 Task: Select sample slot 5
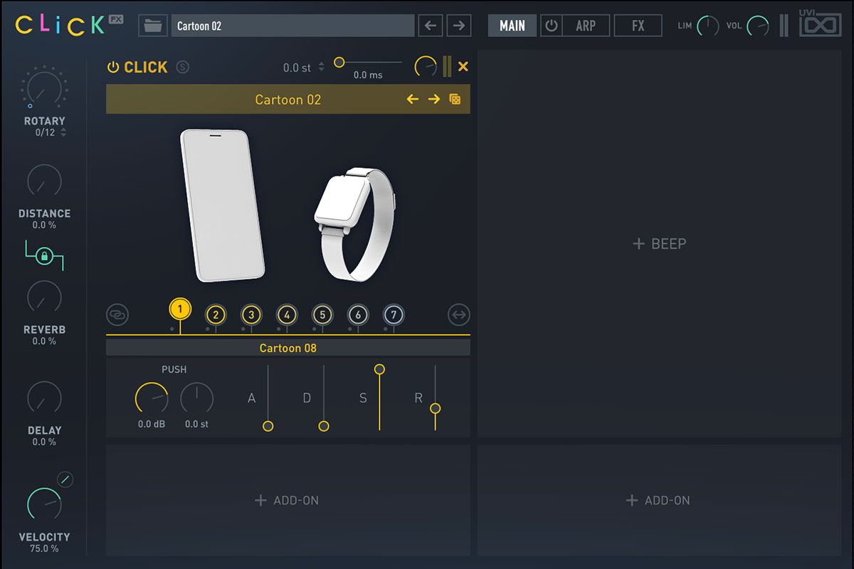click(x=322, y=314)
